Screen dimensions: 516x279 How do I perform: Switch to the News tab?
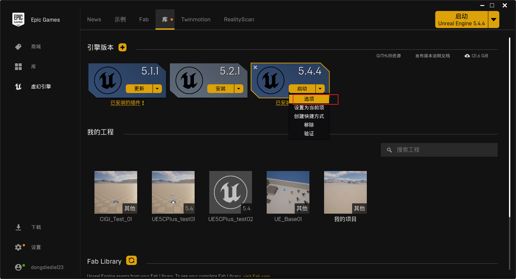click(94, 19)
